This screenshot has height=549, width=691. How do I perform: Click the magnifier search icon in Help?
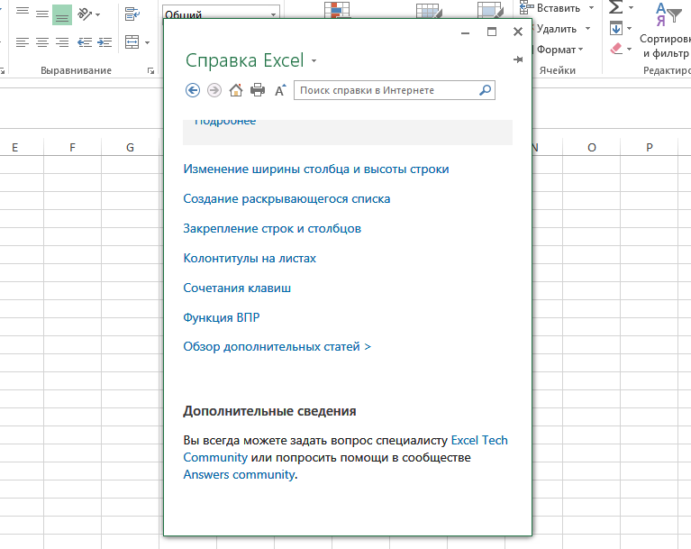click(485, 90)
